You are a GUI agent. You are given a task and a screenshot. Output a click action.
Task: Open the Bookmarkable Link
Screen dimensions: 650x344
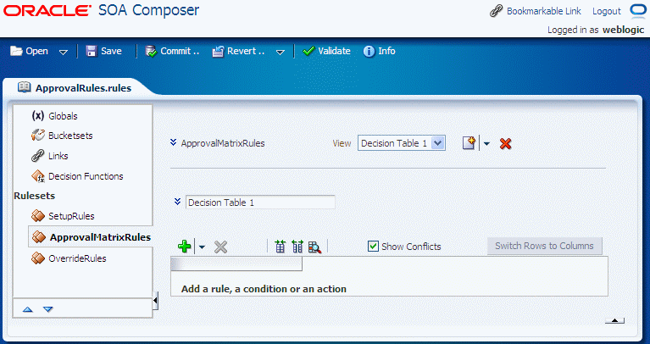tap(543, 11)
